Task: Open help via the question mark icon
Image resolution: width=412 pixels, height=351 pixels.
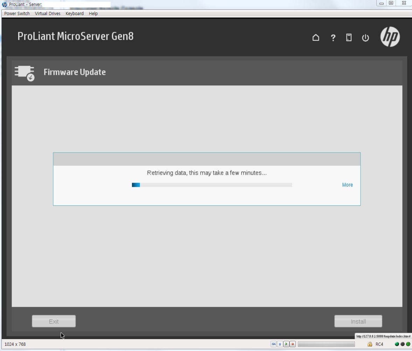Action: pyautogui.click(x=333, y=38)
